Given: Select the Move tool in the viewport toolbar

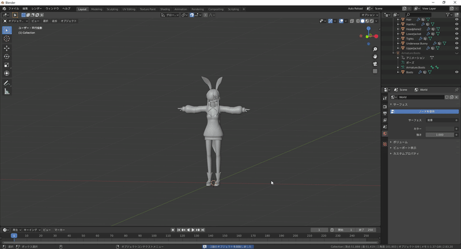Looking at the screenshot, I should (x=7, y=48).
